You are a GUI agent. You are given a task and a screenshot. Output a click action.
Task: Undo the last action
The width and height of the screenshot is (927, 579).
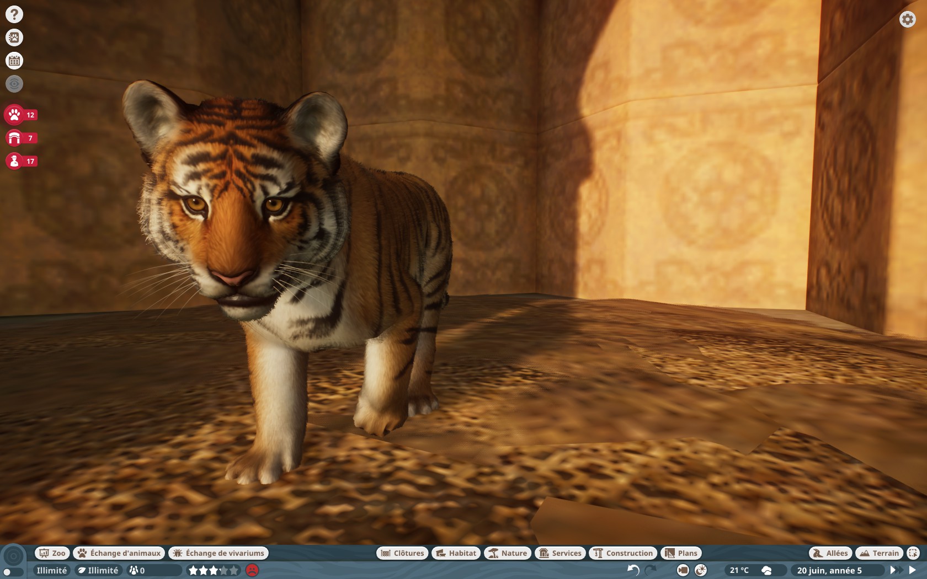click(633, 570)
